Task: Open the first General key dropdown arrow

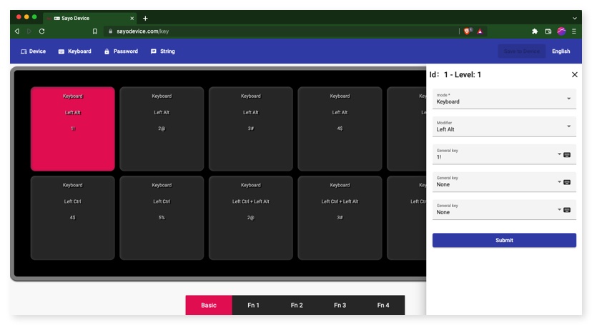Action: click(558, 154)
